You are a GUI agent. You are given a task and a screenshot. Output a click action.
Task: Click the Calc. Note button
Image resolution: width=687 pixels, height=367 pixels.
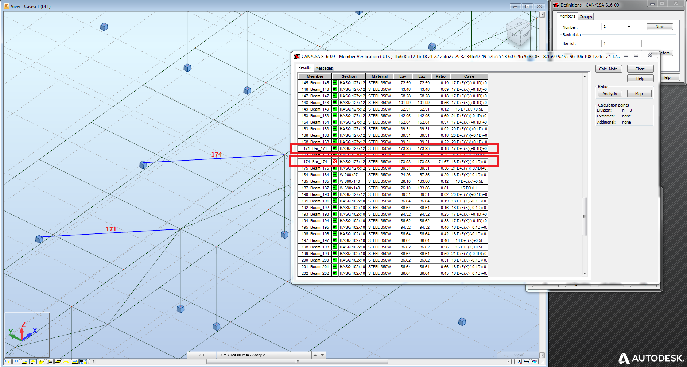(609, 69)
